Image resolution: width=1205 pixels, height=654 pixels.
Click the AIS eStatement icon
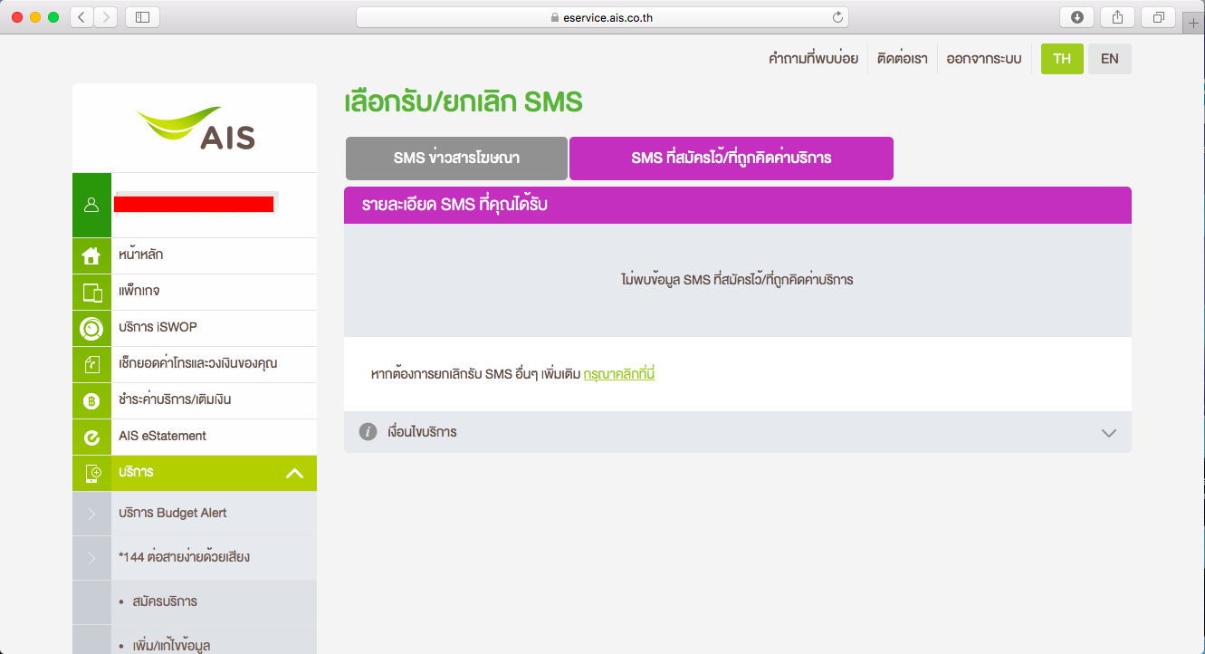tap(91, 437)
